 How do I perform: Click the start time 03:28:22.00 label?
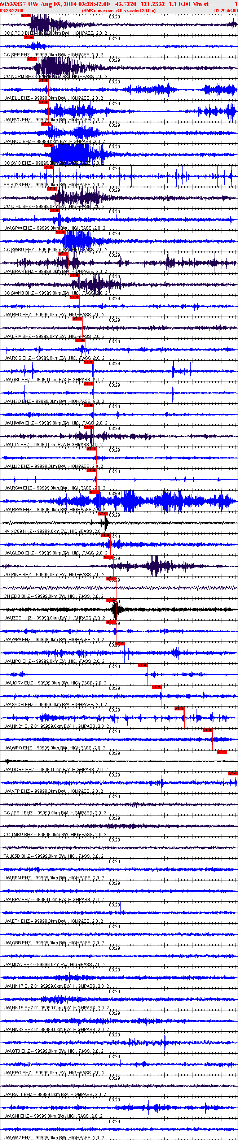[x=12, y=10]
